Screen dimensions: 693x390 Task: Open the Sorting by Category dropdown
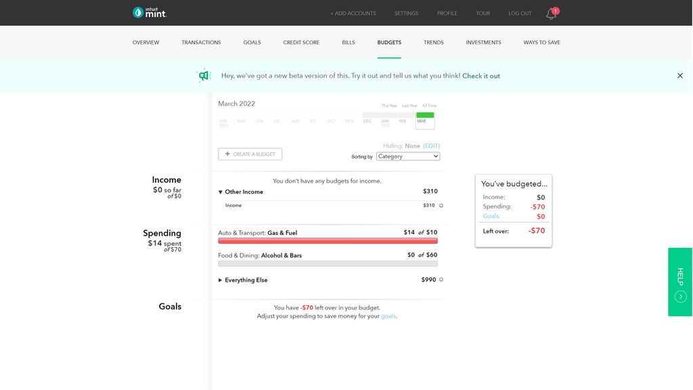[x=408, y=156]
